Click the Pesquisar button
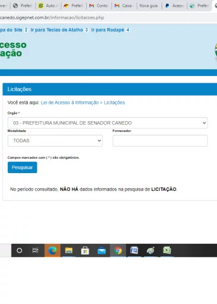 pyautogui.click(x=22, y=167)
